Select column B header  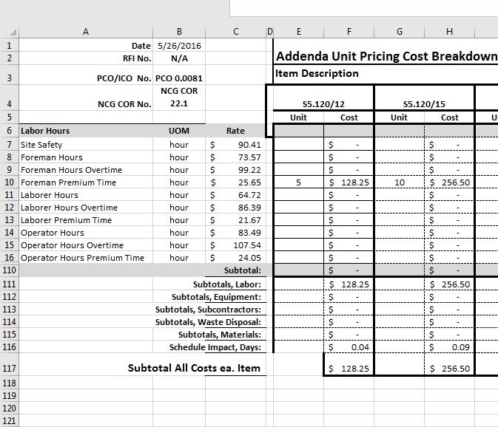(179, 32)
